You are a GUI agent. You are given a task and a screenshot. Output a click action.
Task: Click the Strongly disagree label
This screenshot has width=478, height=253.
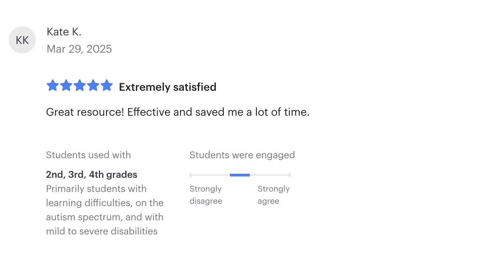pos(206,195)
